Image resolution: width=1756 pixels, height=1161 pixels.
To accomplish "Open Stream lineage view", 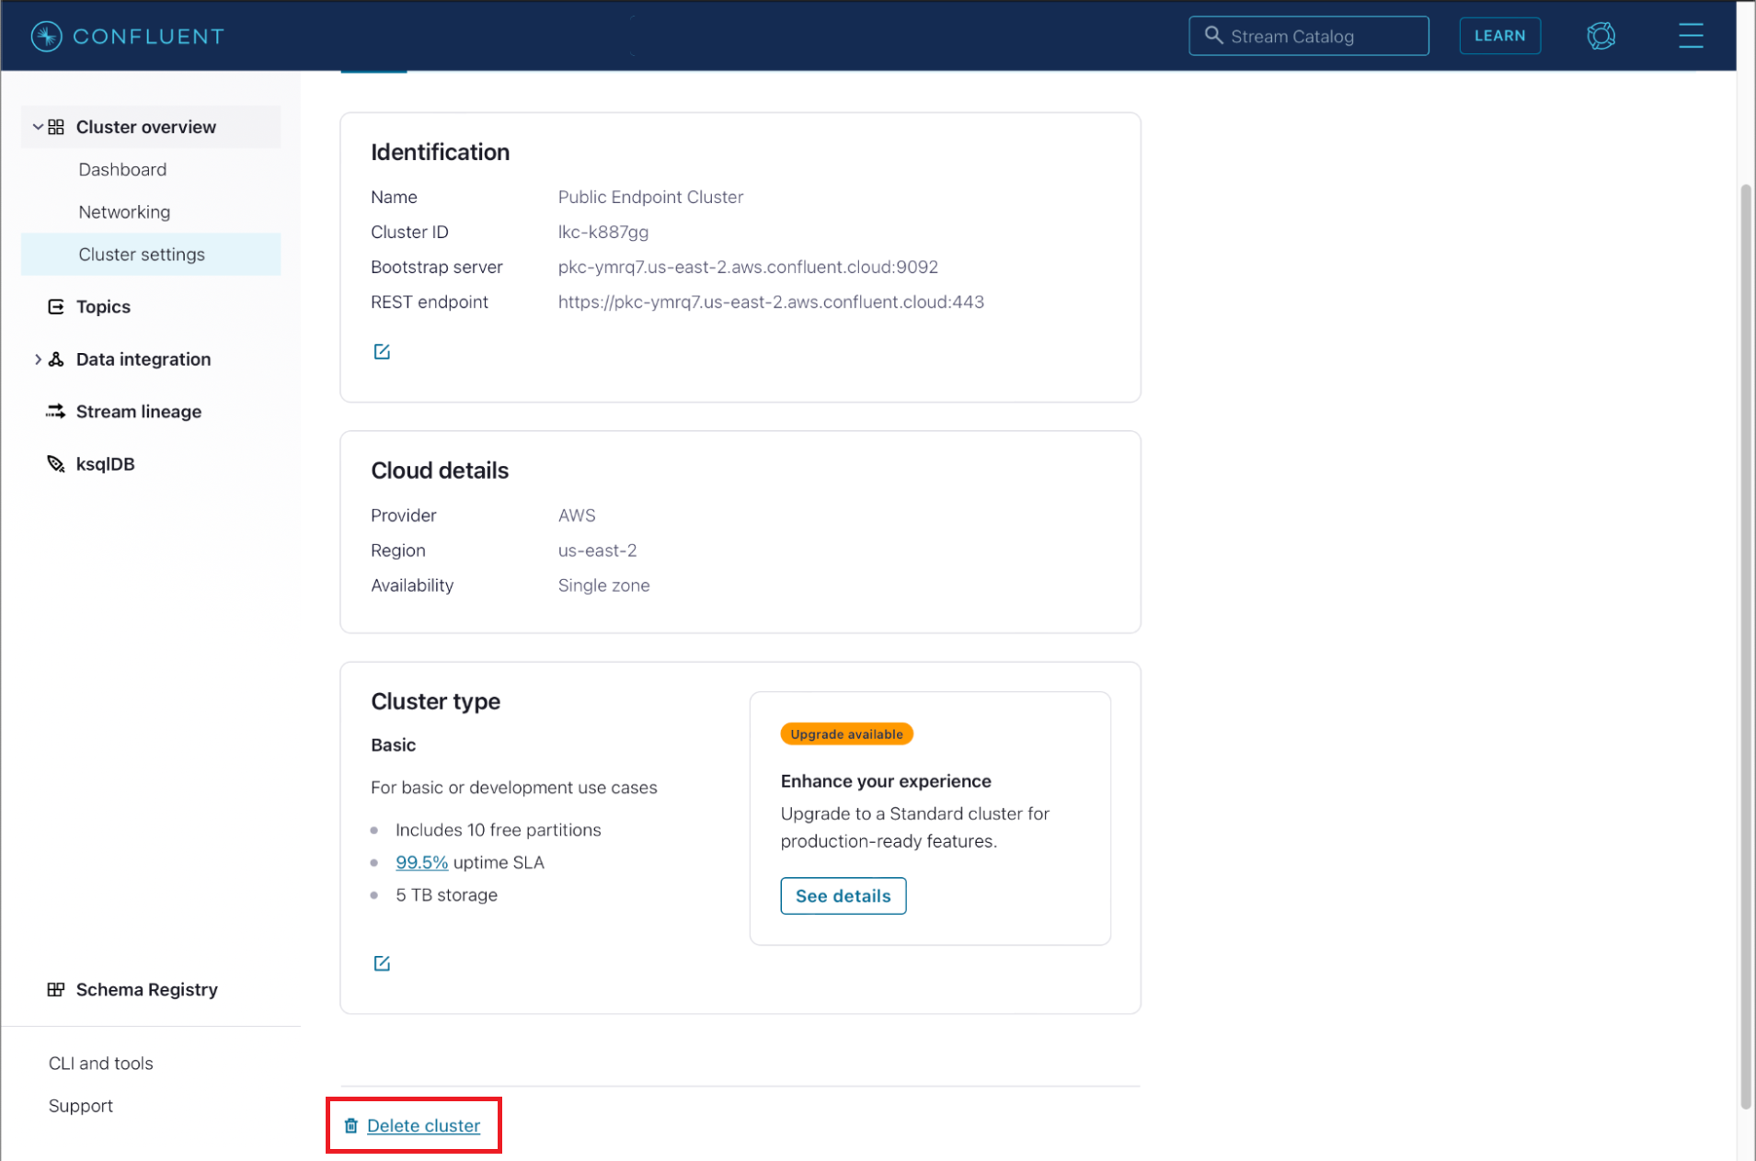I will (139, 412).
